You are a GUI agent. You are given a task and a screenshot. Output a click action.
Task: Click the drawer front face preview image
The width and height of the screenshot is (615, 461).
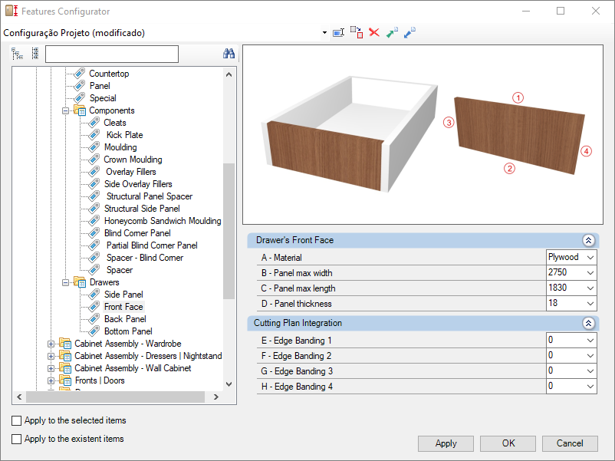[x=423, y=134]
